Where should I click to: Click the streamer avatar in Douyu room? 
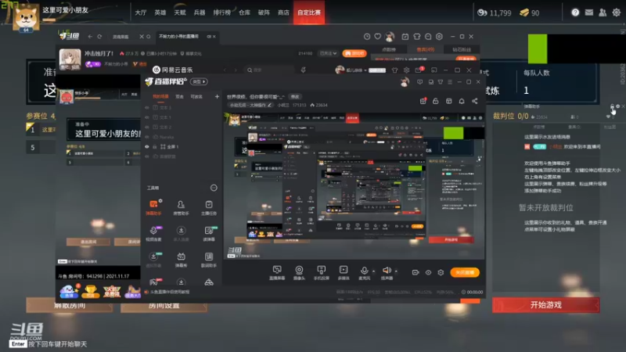pos(70,59)
